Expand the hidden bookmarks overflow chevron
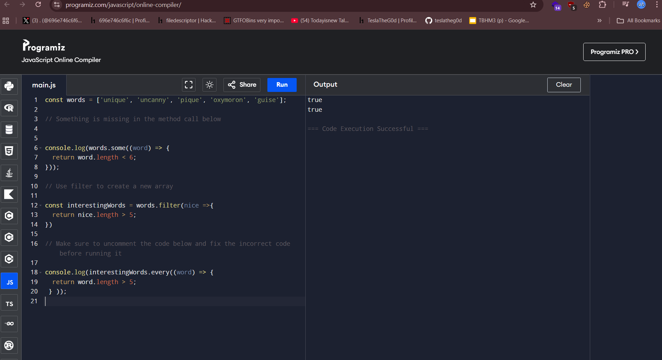Image resolution: width=662 pixels, height=360 pixels. click(x=599, y=21)
